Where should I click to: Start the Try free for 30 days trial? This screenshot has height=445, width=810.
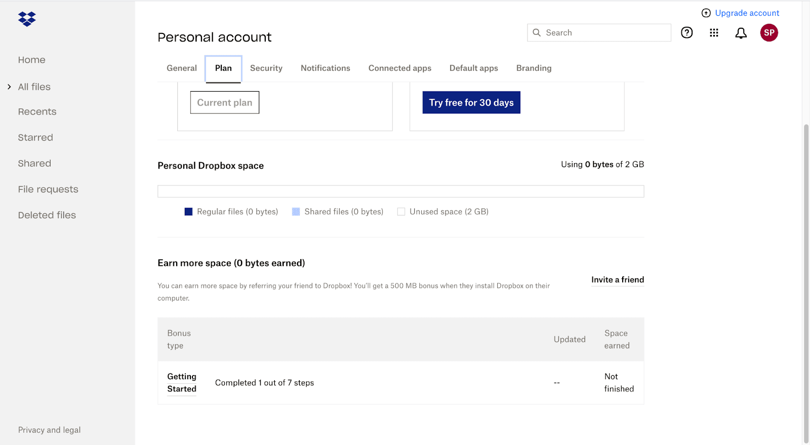(x=471, y=102)
